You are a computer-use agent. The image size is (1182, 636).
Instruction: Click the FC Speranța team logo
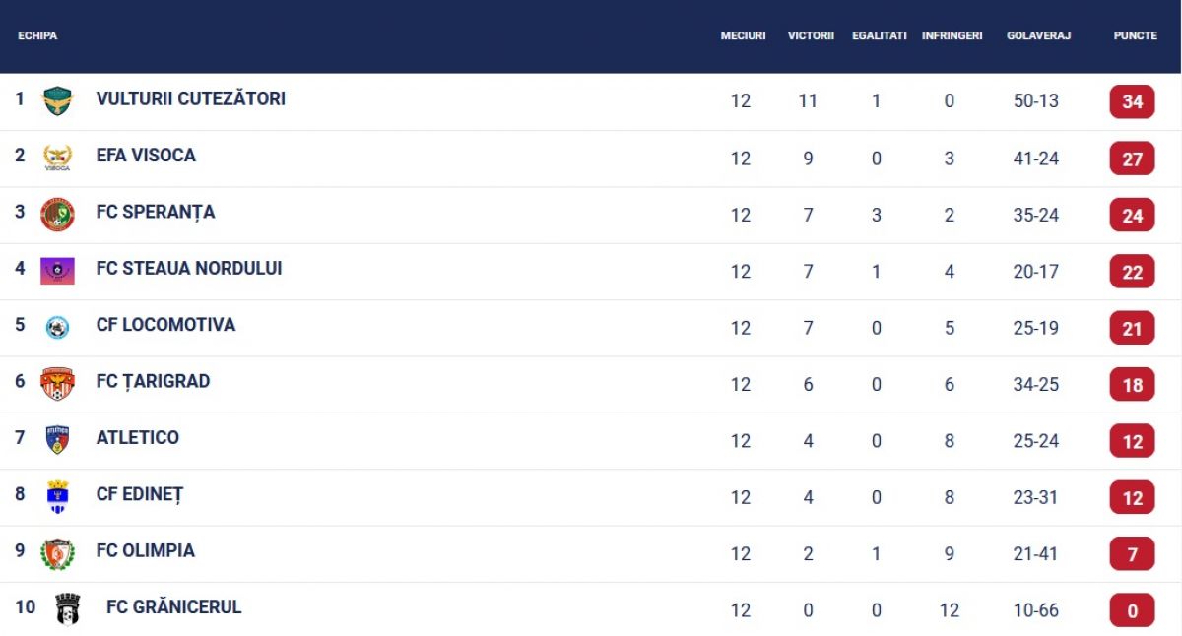point(57,214)
